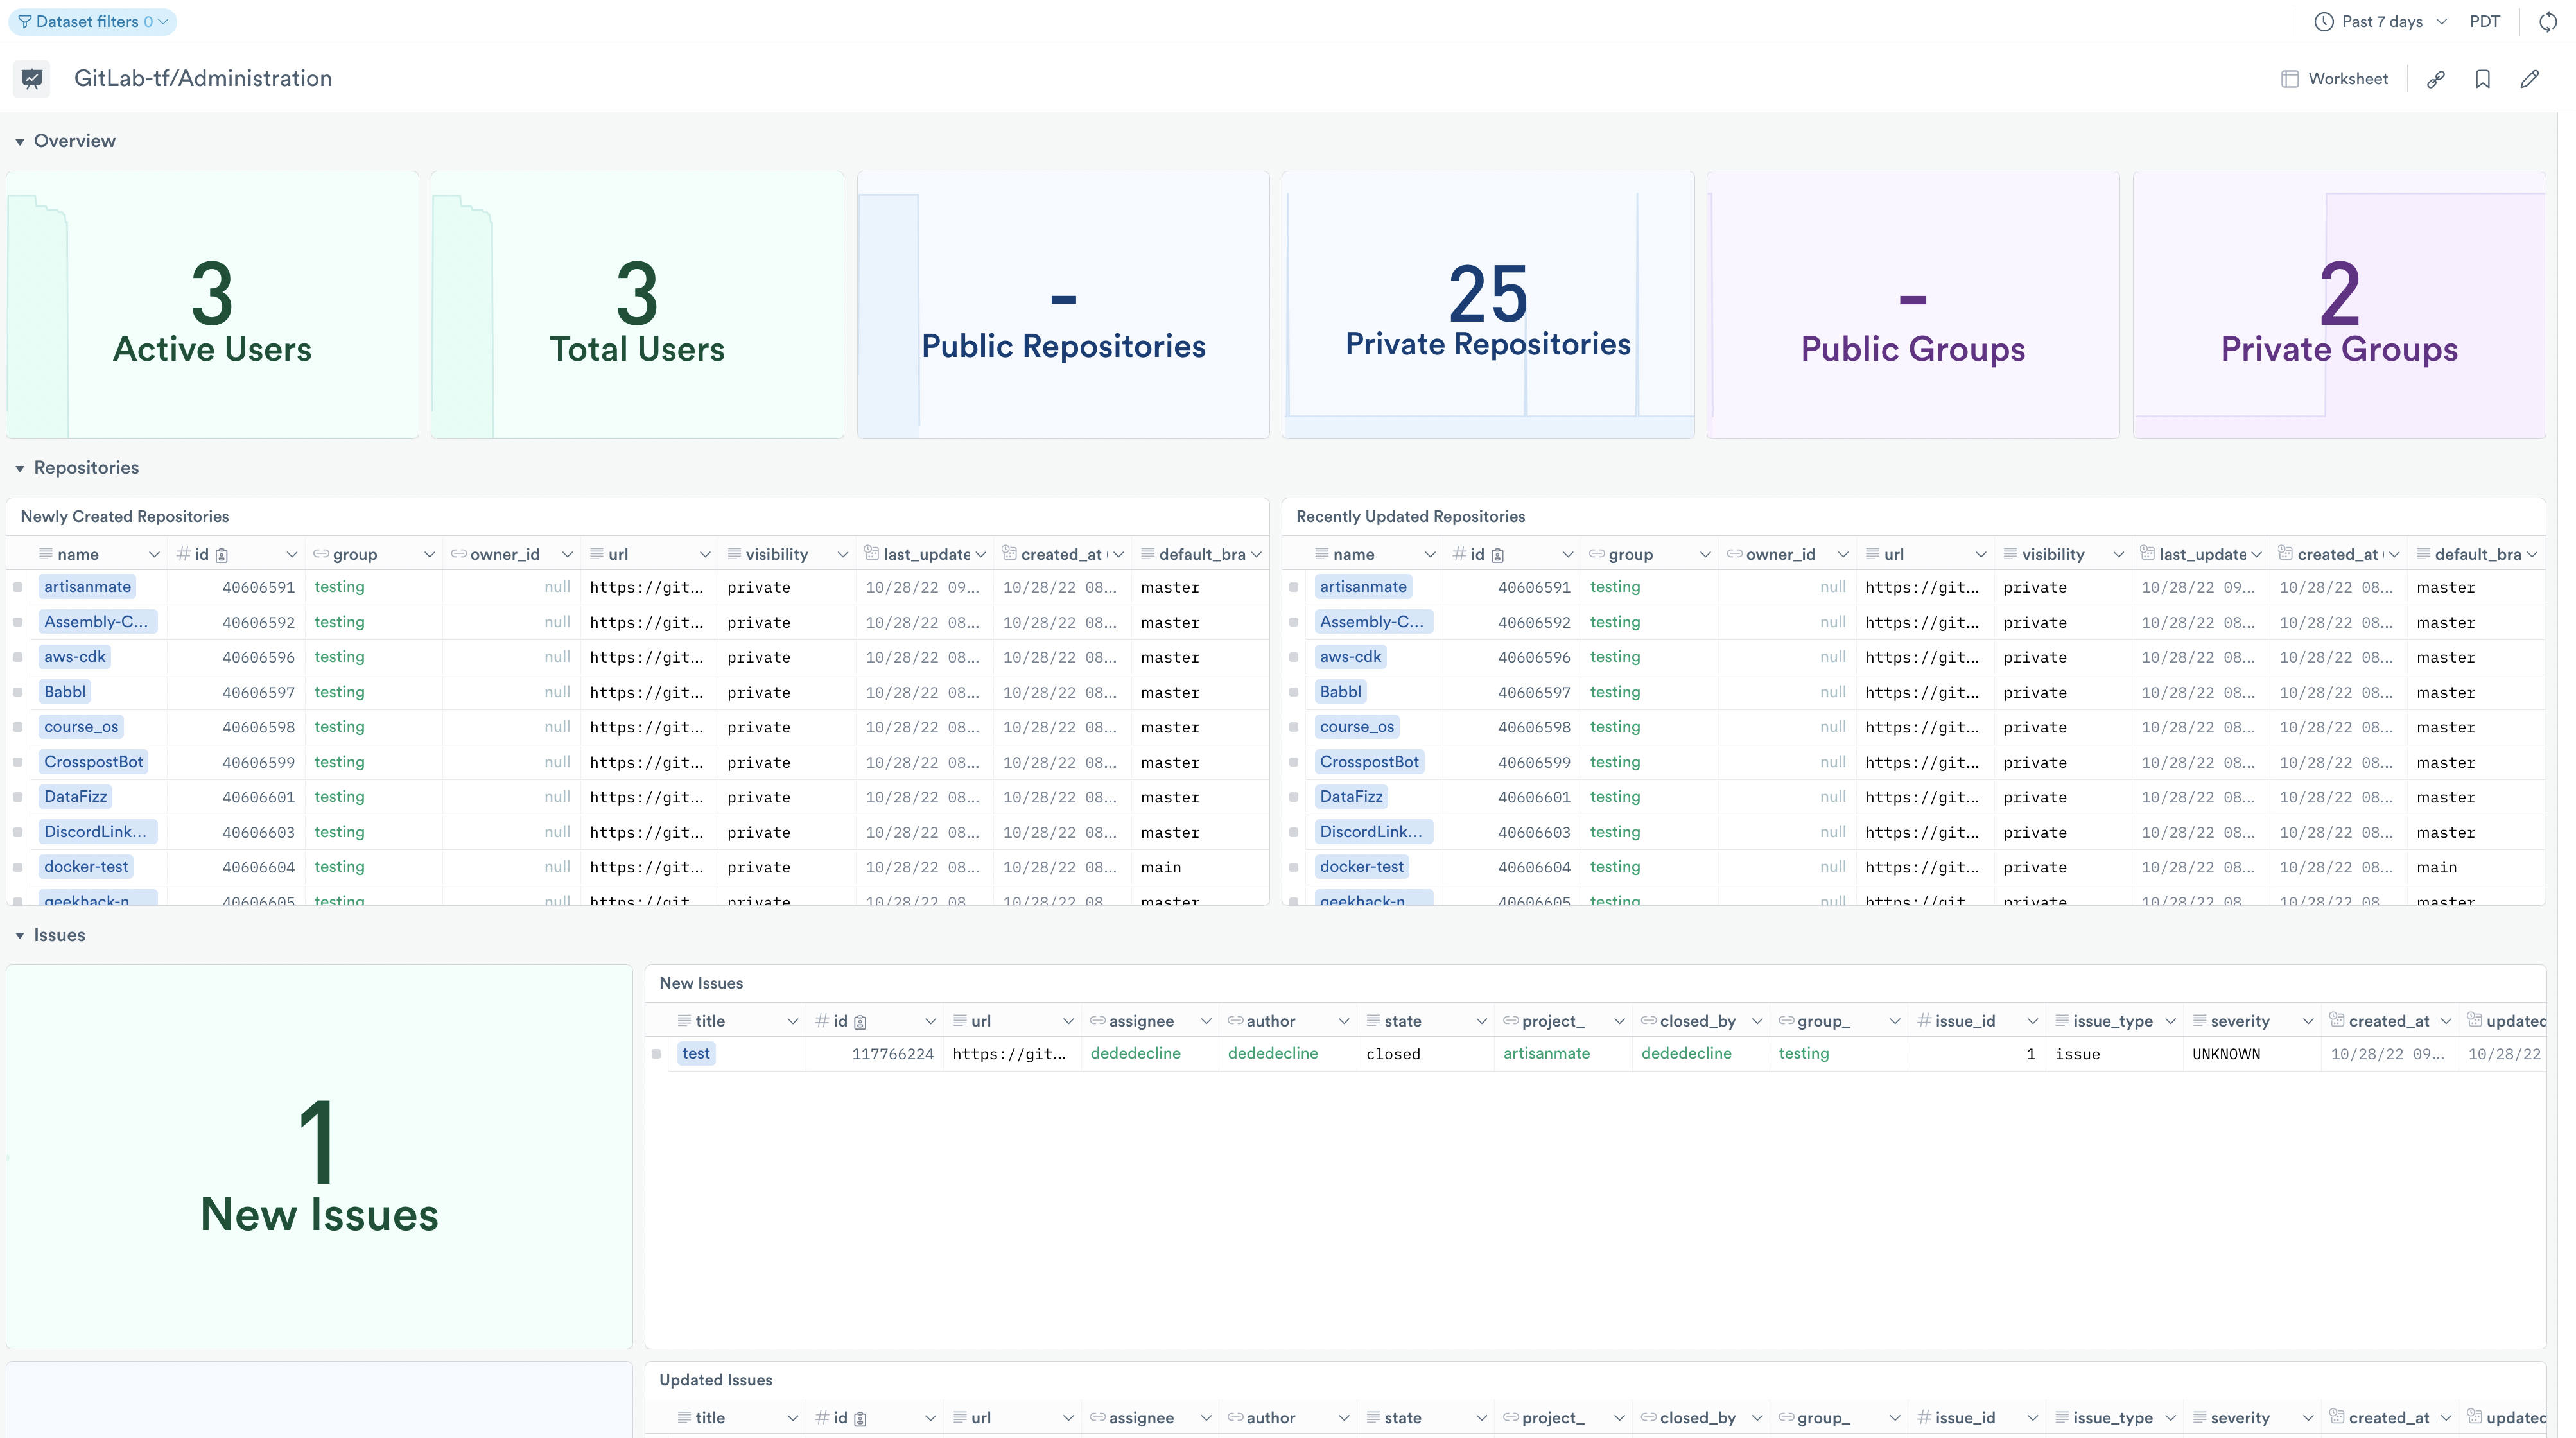The image size is (2576, 1438).
Task: Open visibility column menu in Newly Created Repositories
Action: tap(842, 555)
